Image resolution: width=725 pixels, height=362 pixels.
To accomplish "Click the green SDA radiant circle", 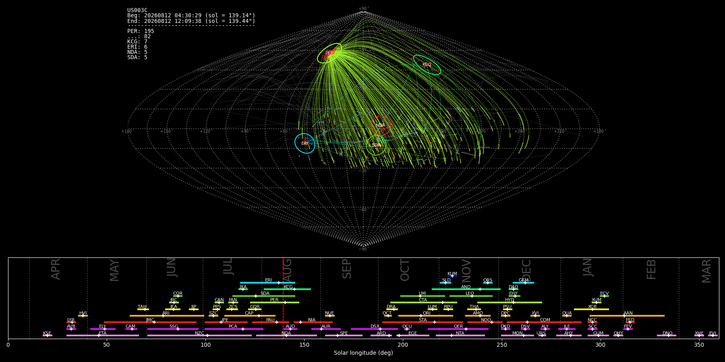I will coord(376,145).
